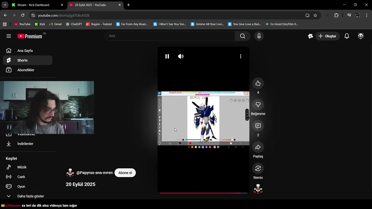Open the tab search dropdown arrow

pos(5,5)
